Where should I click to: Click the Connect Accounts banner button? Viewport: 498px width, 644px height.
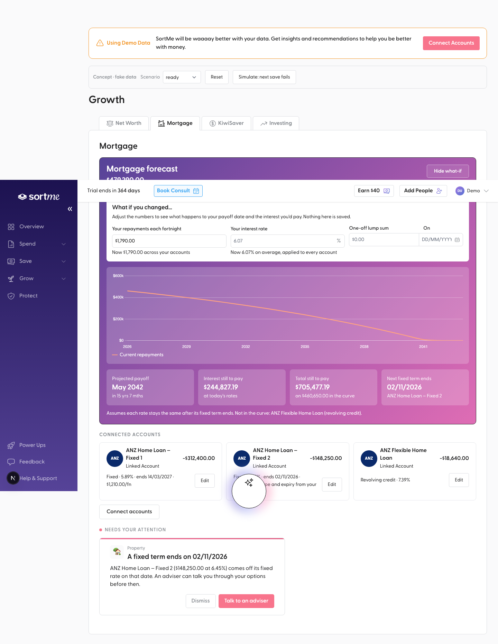(451, 43)
